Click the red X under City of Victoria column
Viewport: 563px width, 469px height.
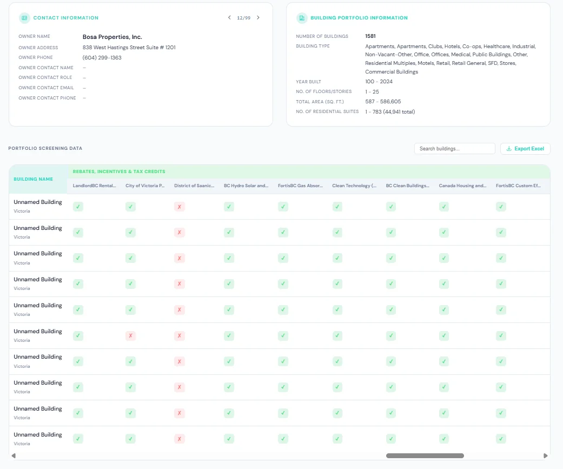tap(130, 336)
